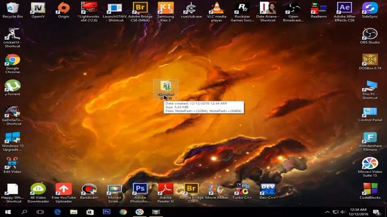Open Microsoft Edge from the taskbar
387x217 pixels.
pos(57,212)
